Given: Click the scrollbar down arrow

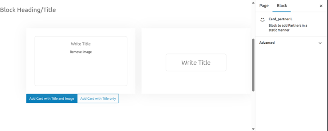Looking at the screenshot, I should point(253,129).
